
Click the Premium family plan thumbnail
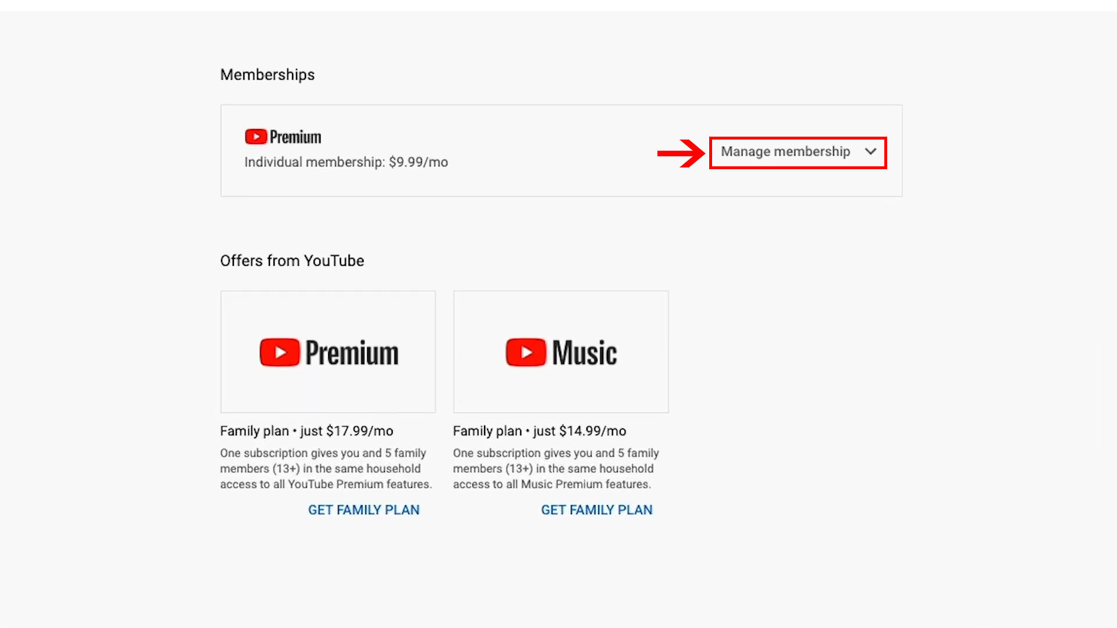point(328,352)
